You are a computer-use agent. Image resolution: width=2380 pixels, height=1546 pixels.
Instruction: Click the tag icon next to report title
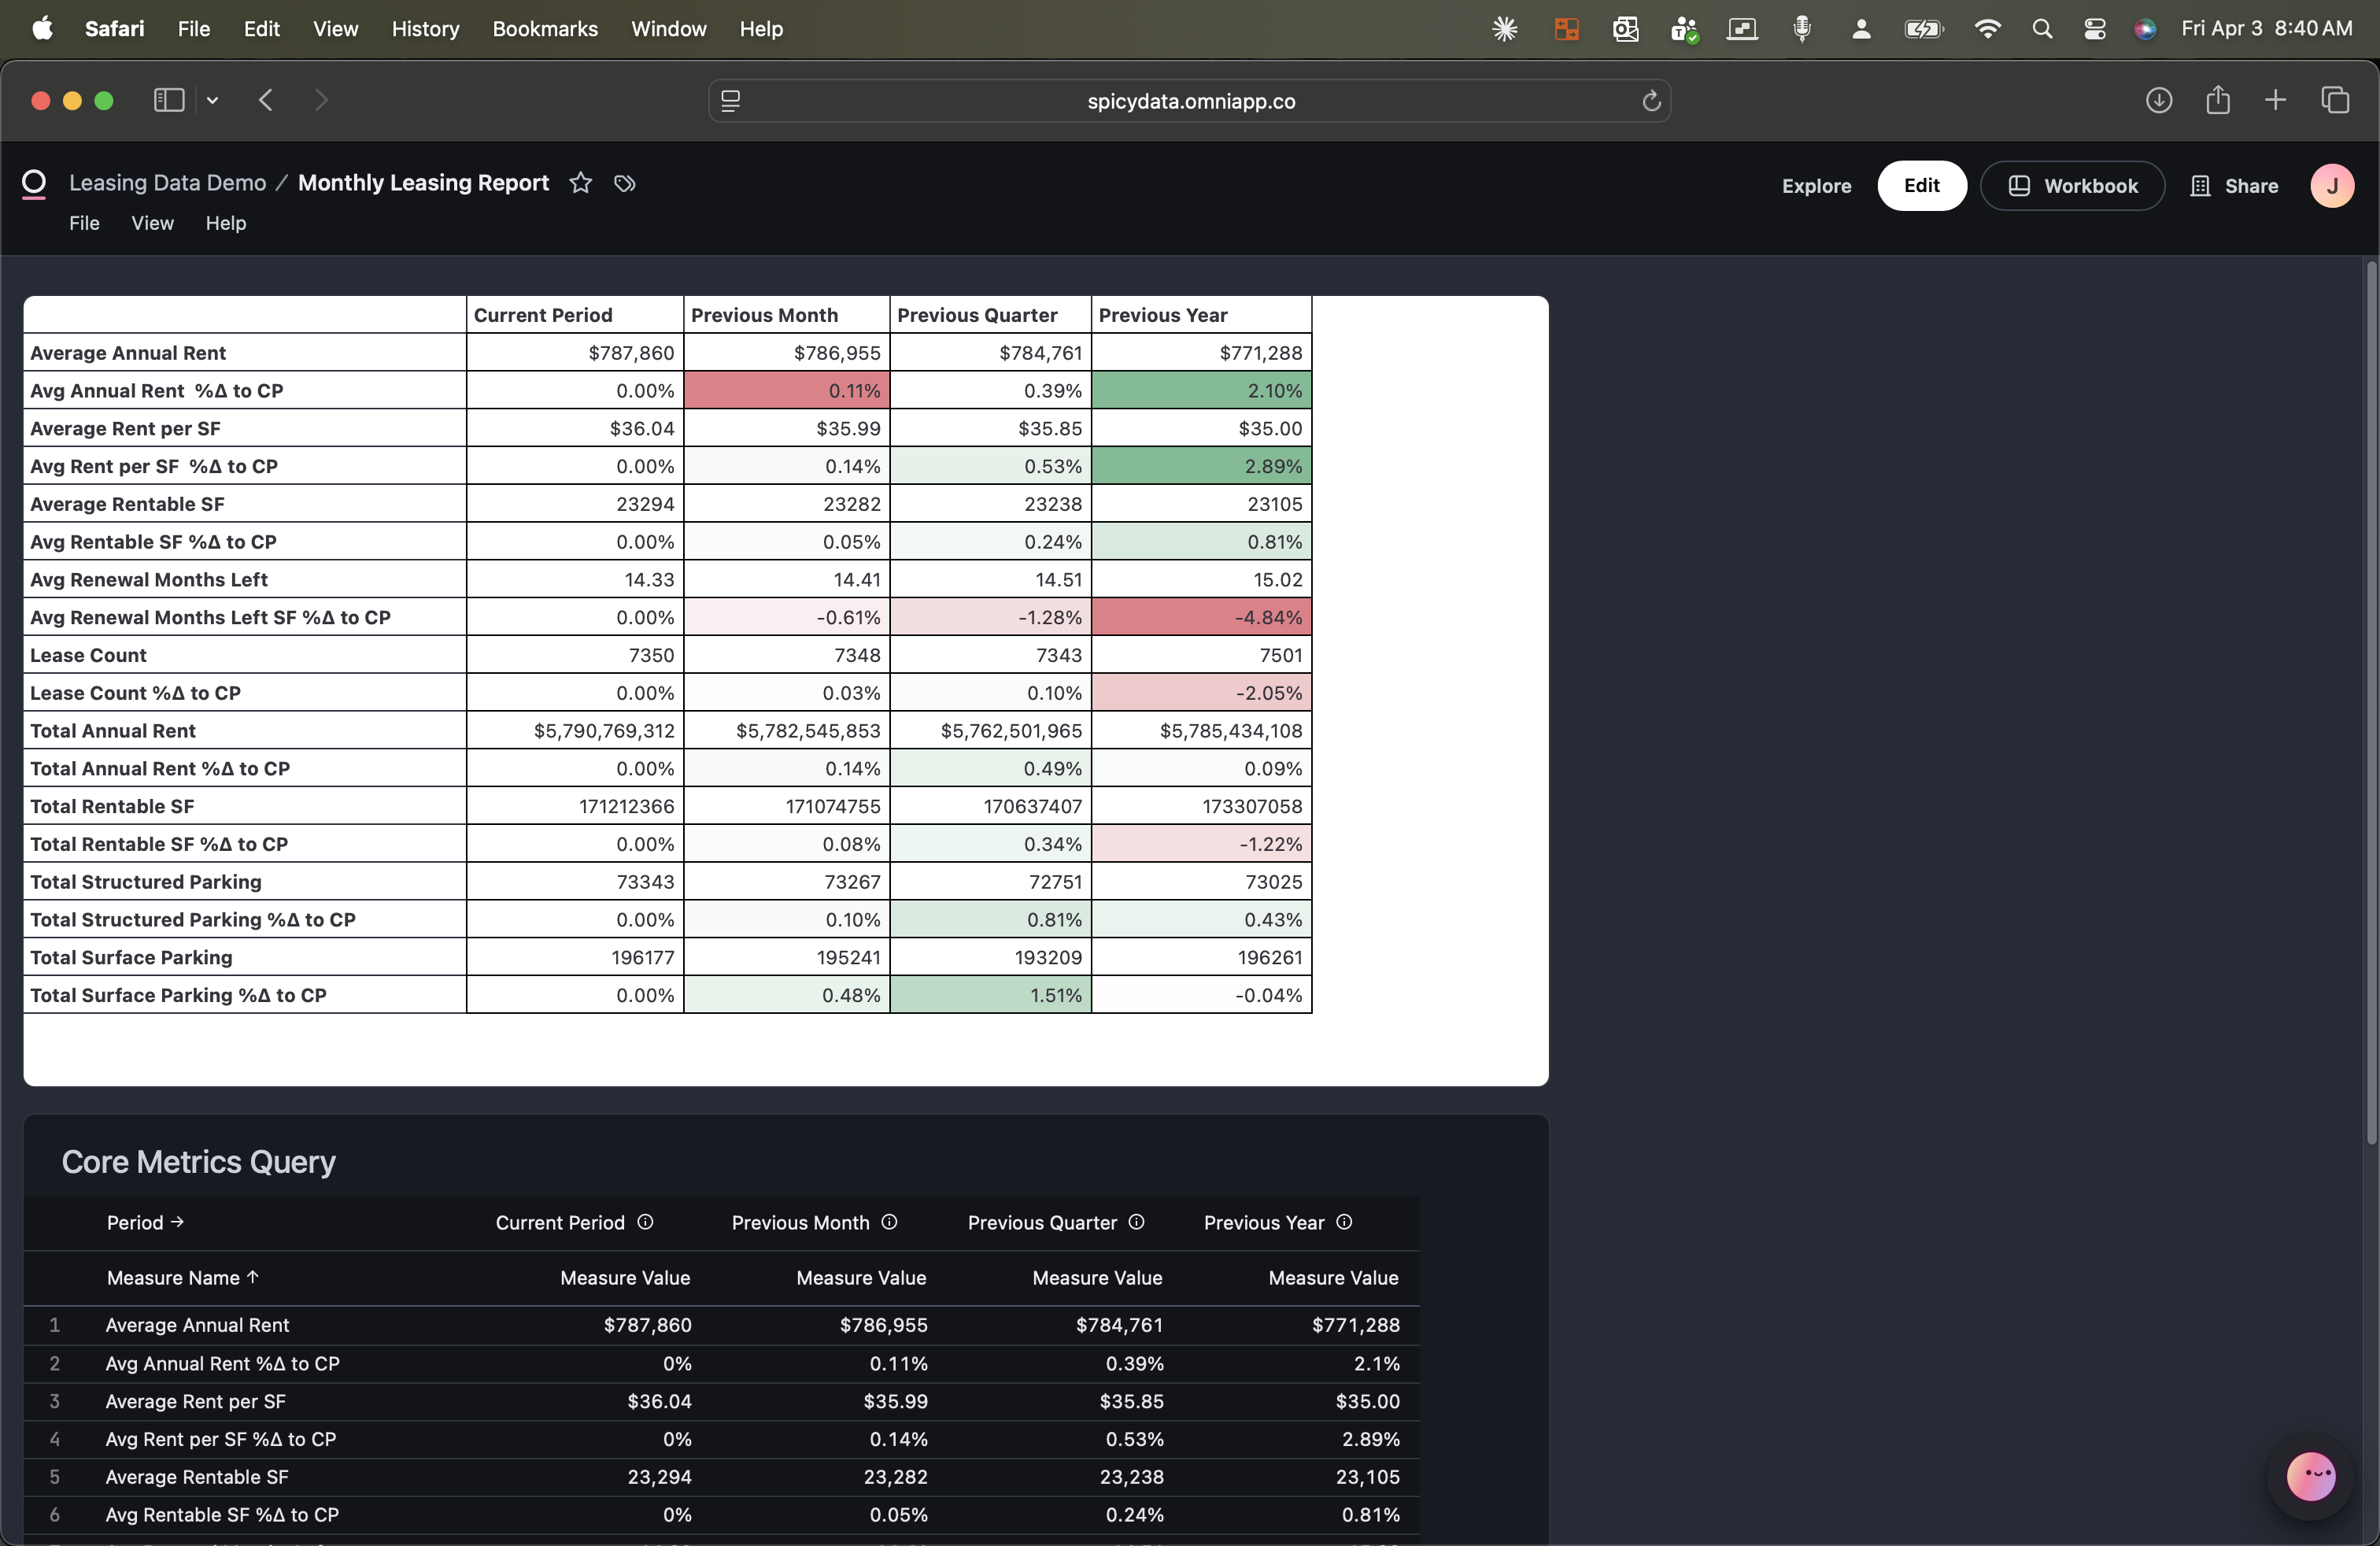pos(624,183)
